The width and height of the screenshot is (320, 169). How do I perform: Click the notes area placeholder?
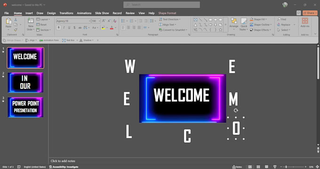63,161
